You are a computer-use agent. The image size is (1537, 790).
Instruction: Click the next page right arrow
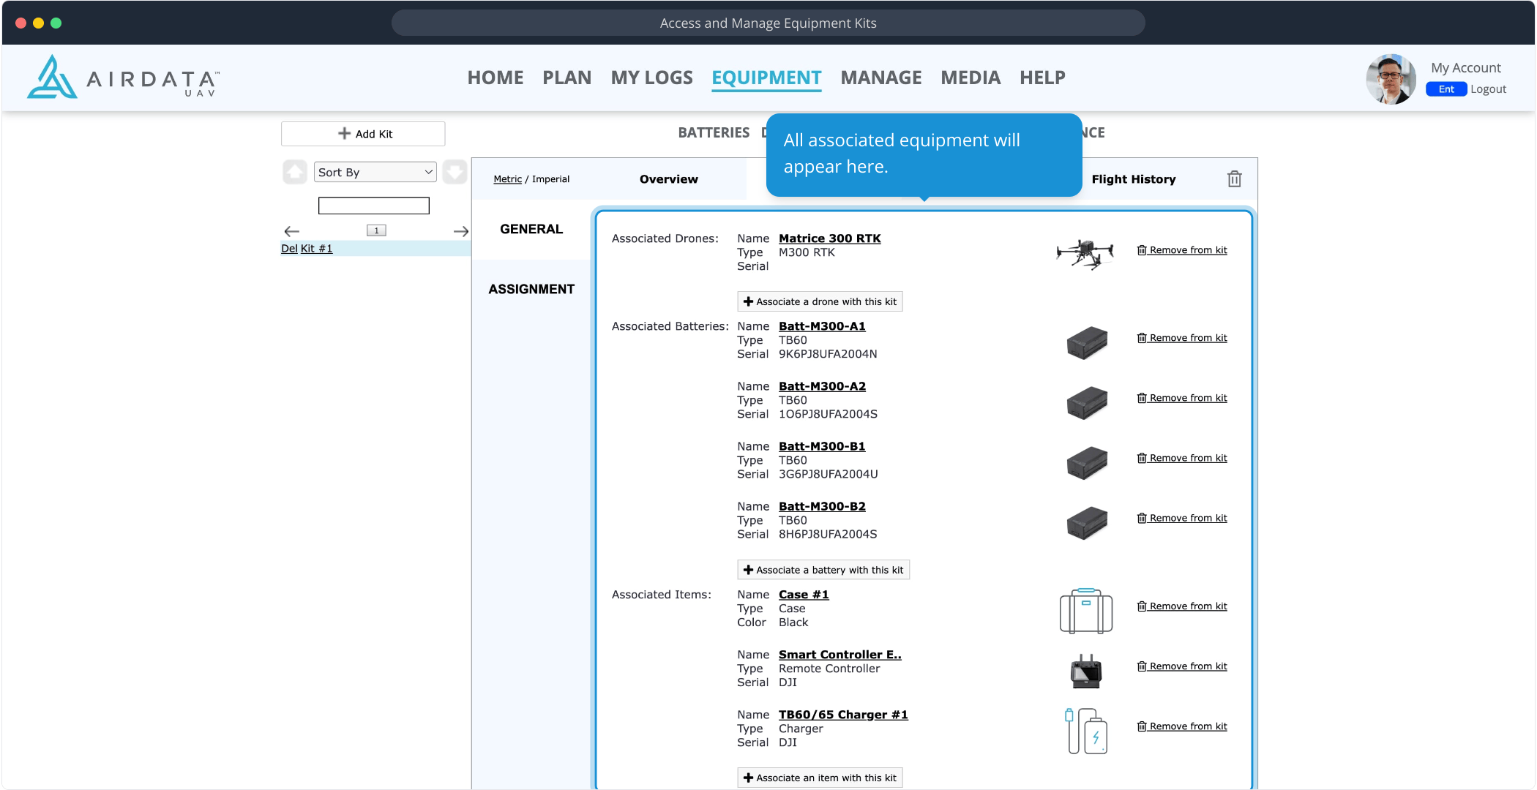tap(460, 231)
